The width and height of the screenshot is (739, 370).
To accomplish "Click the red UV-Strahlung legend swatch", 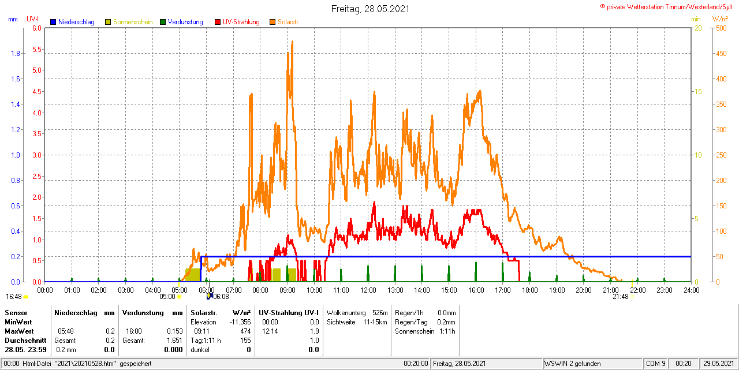I will pos(218,22).
